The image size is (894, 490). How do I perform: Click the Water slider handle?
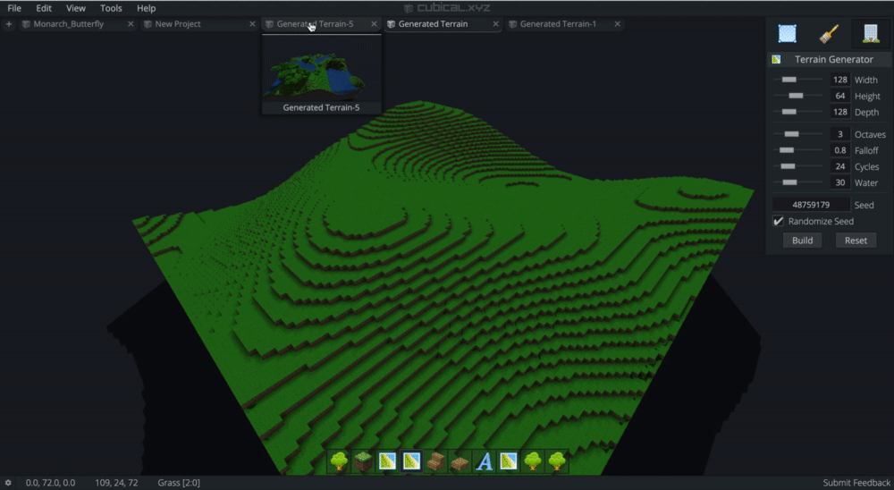coord(788,182)
